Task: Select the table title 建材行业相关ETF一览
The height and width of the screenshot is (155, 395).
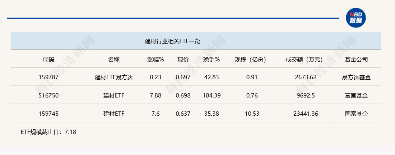Action: tap(173, 41)
